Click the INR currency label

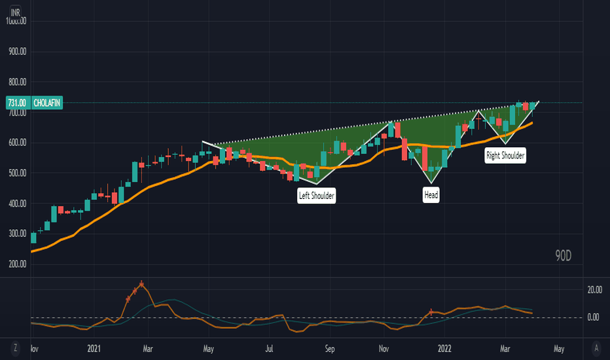pyautogui.click(x=16, y=13)
